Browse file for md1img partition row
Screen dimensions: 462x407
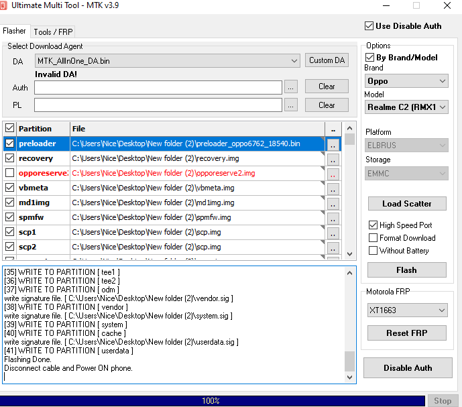point(333,204)
